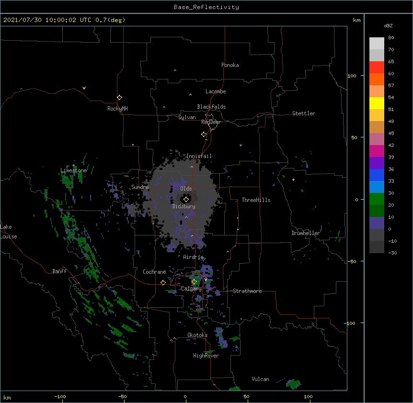Pick the orange 57-60 dBZ legend swatch
413x403 pixels.
[377, 79]
